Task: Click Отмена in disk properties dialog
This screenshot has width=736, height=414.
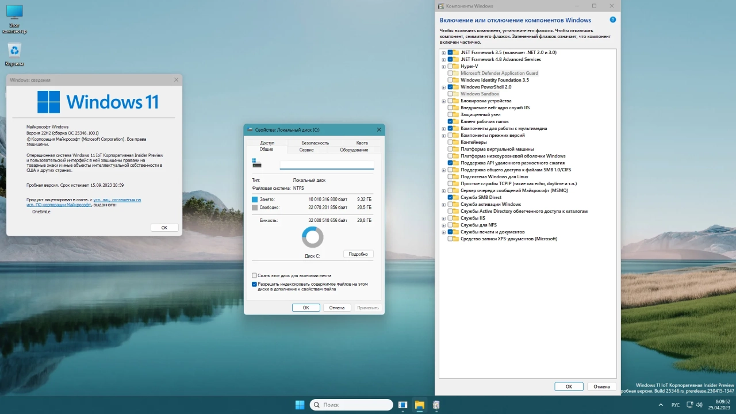Action: 337,308
